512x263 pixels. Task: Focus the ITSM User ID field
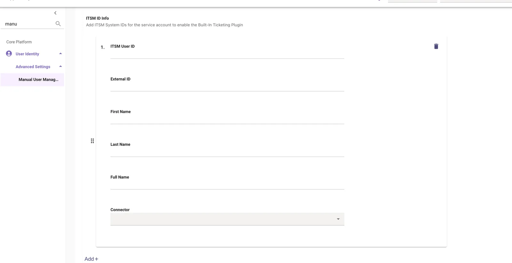(x=227, y=54)
